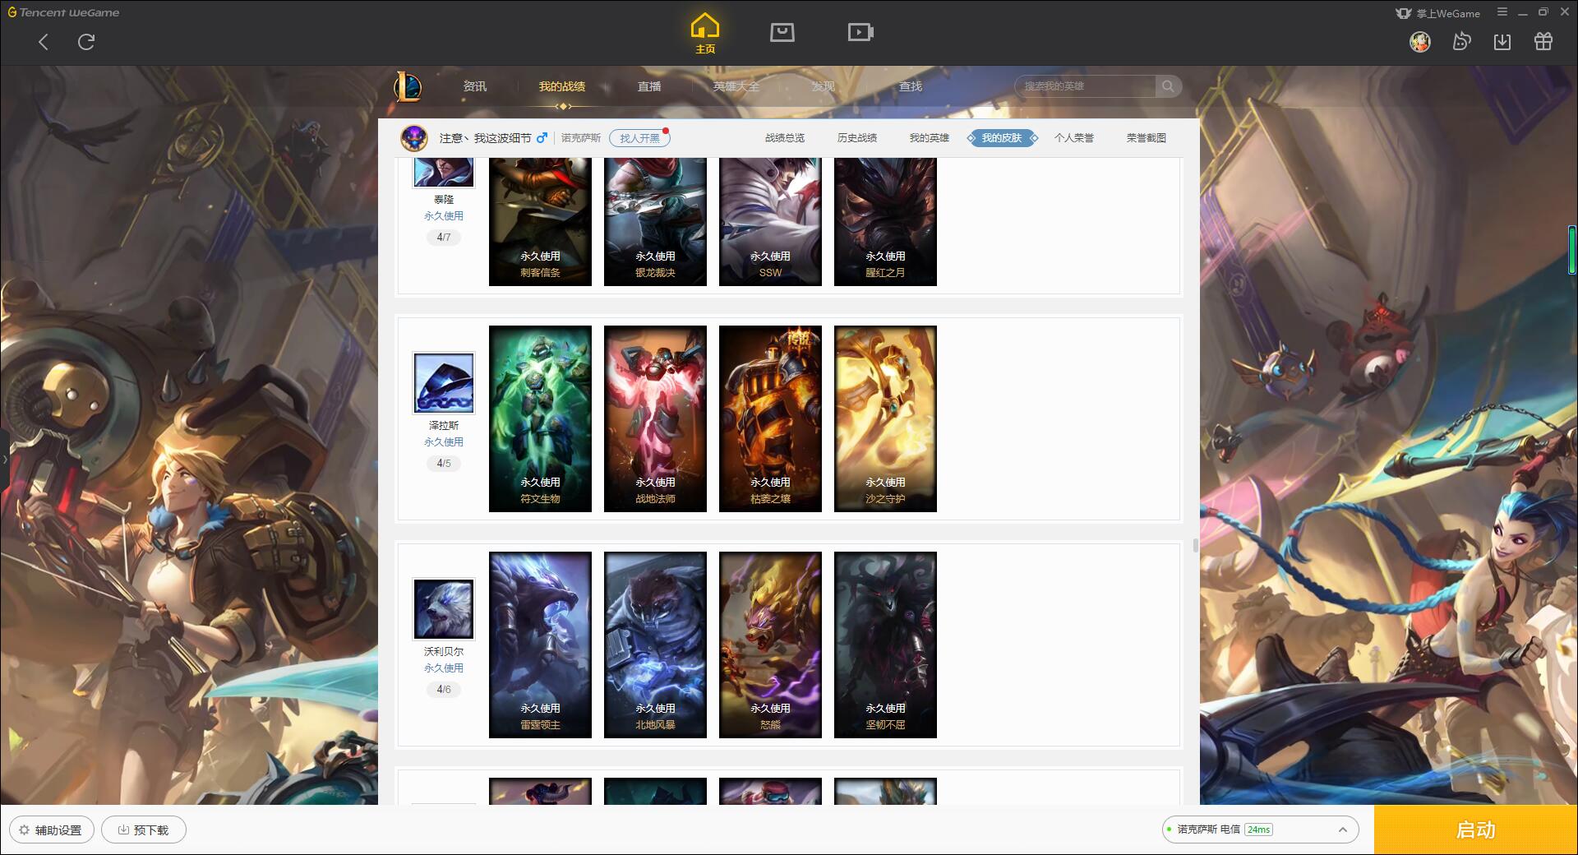Click the 4/7 skin count for 泰隆
The width and height of the screenshot is (1578, 855).
[444, 238]
